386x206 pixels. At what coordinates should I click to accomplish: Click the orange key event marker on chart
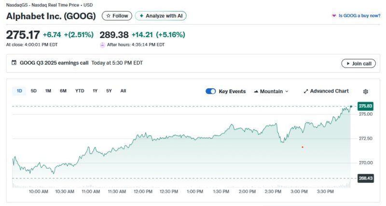[x=303, y=147]
